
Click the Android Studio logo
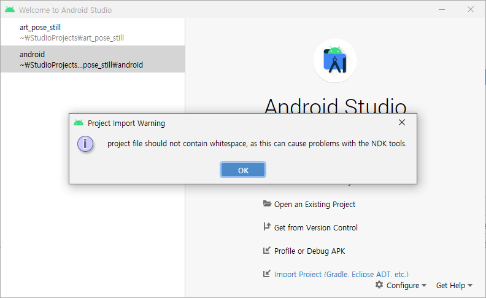[x=335, y=61]
